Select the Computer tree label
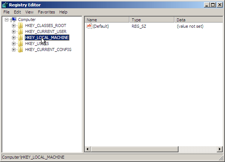The image size is (225, 162). pyautogui.click(x=27, y=19)
